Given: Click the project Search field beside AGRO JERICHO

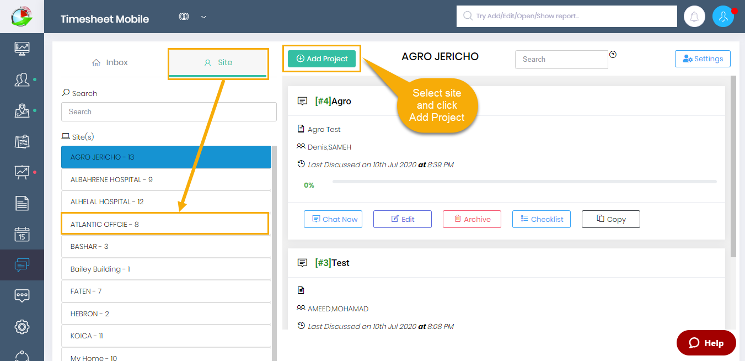Looking at the screenshot, I should [561, 60].
